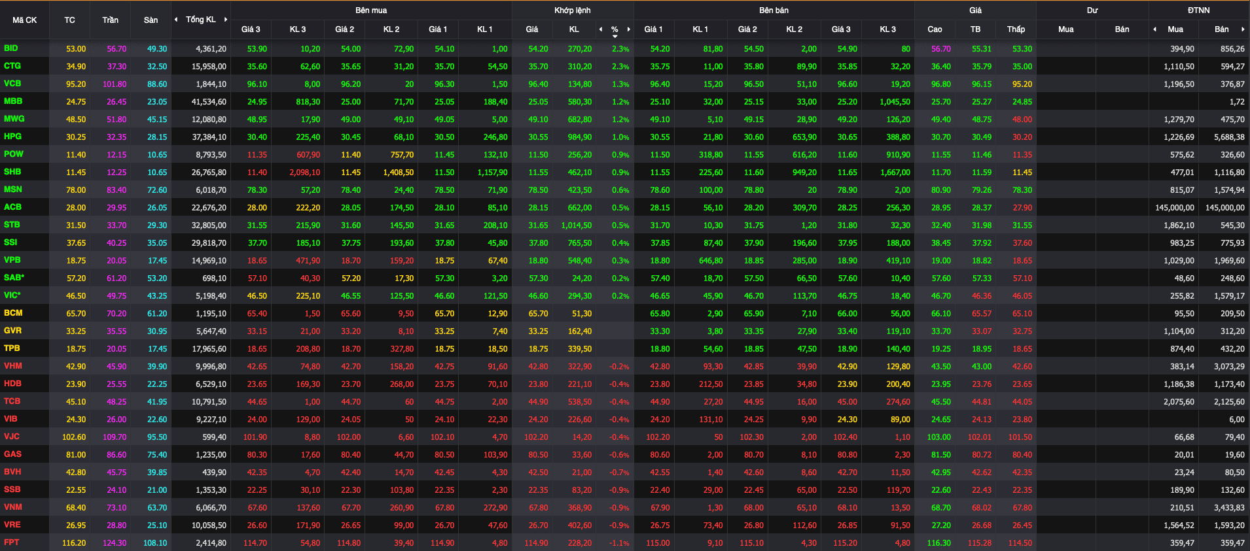Screen dimensions: 1250x551
Task: Click FPT percent change -1.1%
Action: [x=619, y=543]
